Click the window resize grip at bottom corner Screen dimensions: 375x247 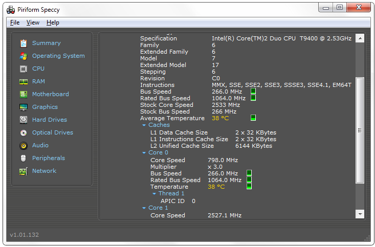coord(367,239)
